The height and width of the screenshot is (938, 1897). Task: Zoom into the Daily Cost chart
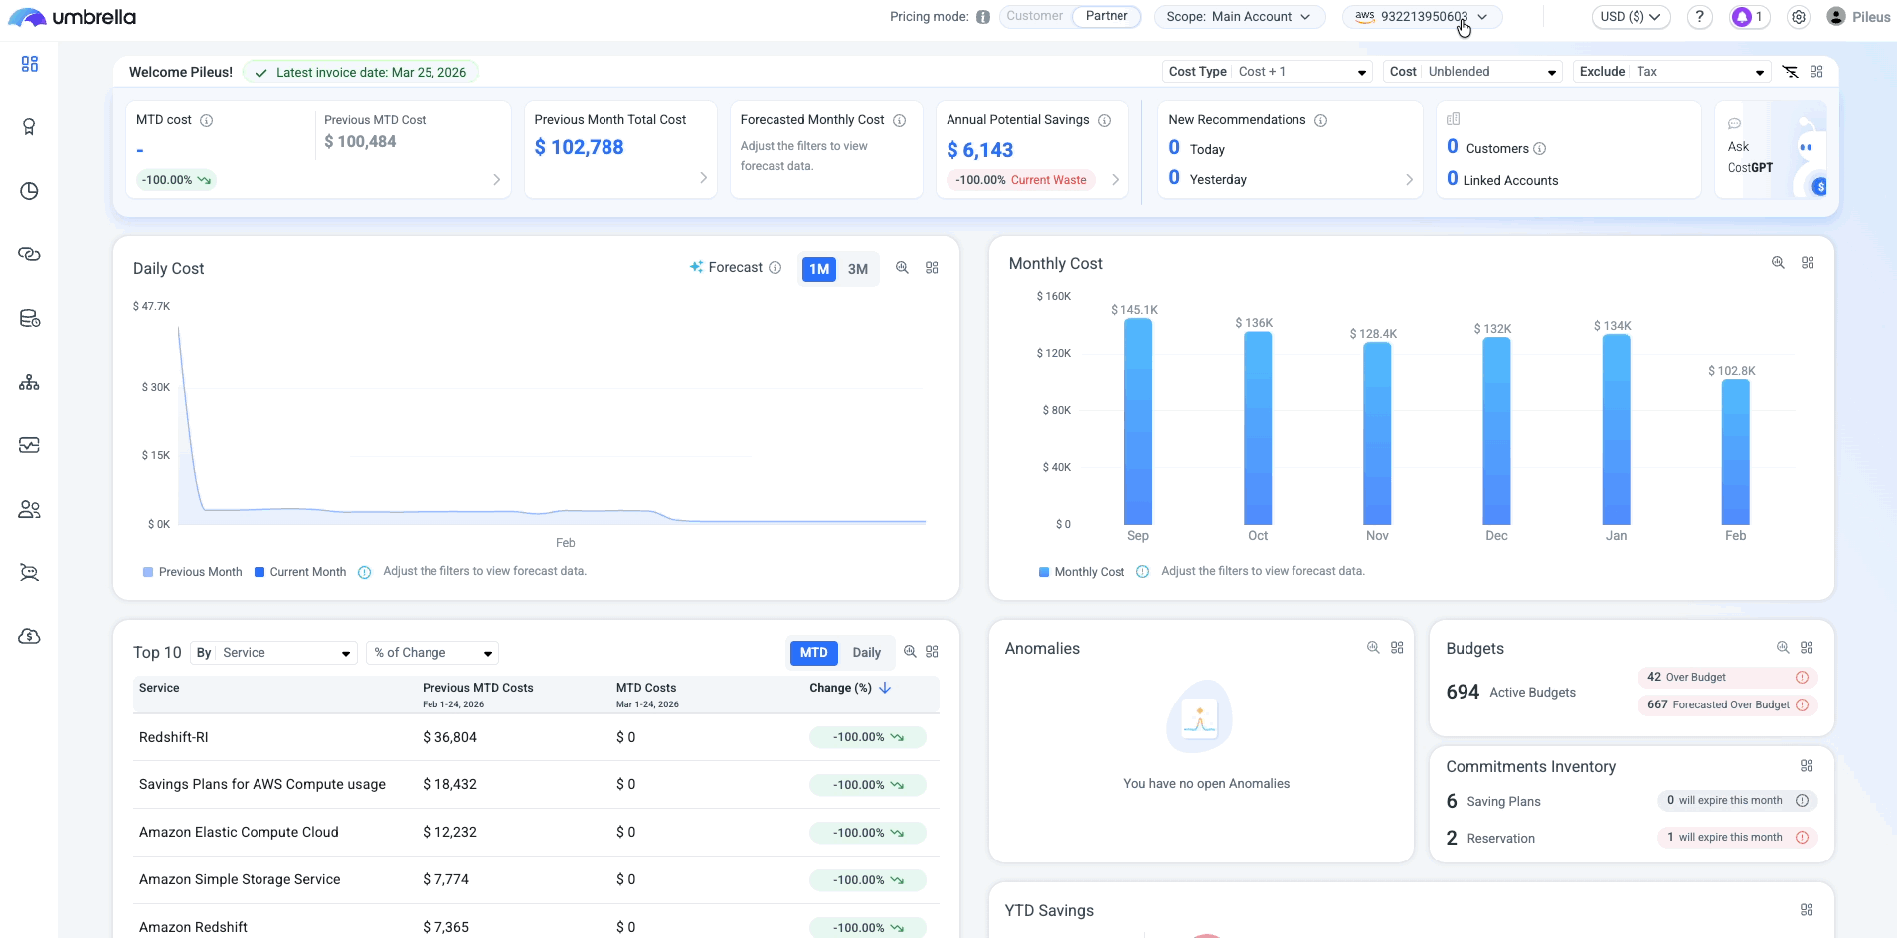coord(902,268)
